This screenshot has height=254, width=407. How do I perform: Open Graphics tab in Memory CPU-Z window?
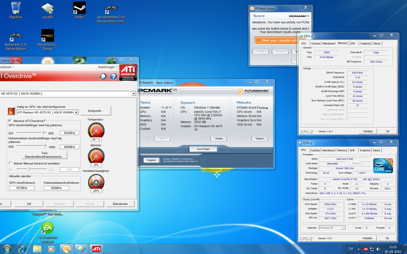click(x=366, y=43)
